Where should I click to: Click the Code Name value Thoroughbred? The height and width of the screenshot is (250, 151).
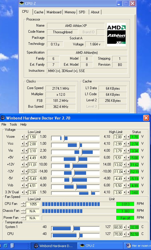click(63, 32)
